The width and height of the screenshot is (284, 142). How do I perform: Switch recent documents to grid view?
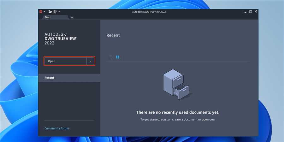tap(118, 57)
